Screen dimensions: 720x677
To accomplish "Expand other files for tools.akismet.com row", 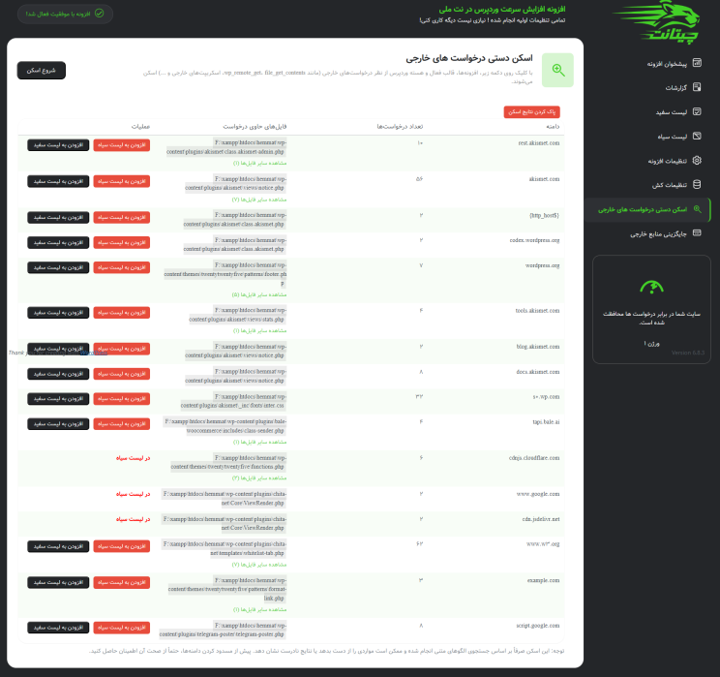I will [x=260, y=330].
